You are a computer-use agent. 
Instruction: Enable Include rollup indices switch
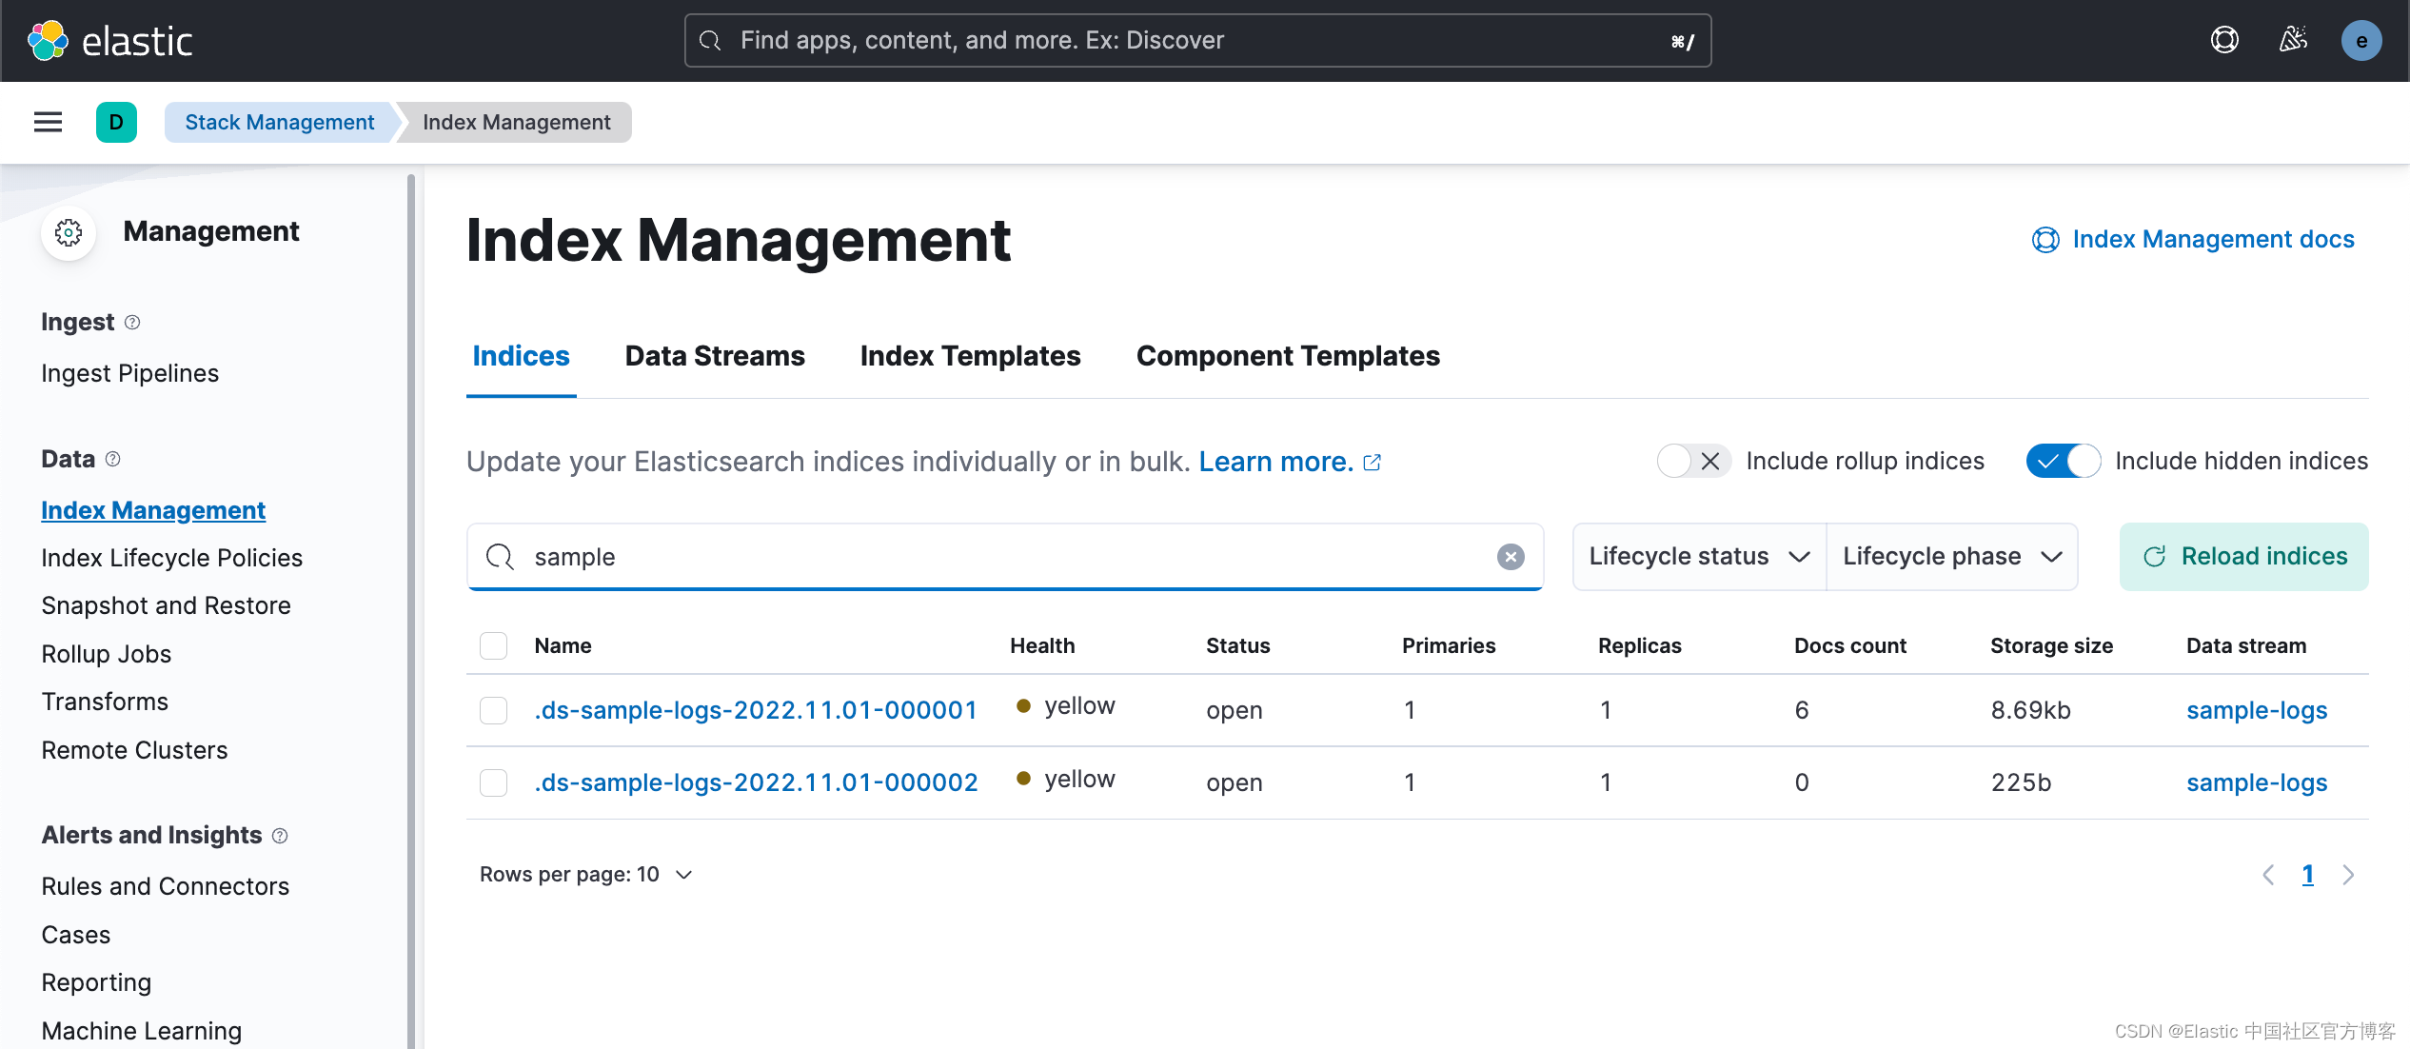pos(1692,462)
